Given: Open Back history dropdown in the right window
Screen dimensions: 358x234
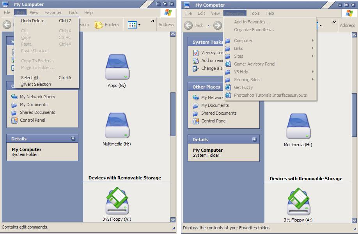Looking at the screenshot, I should [209, 26].
